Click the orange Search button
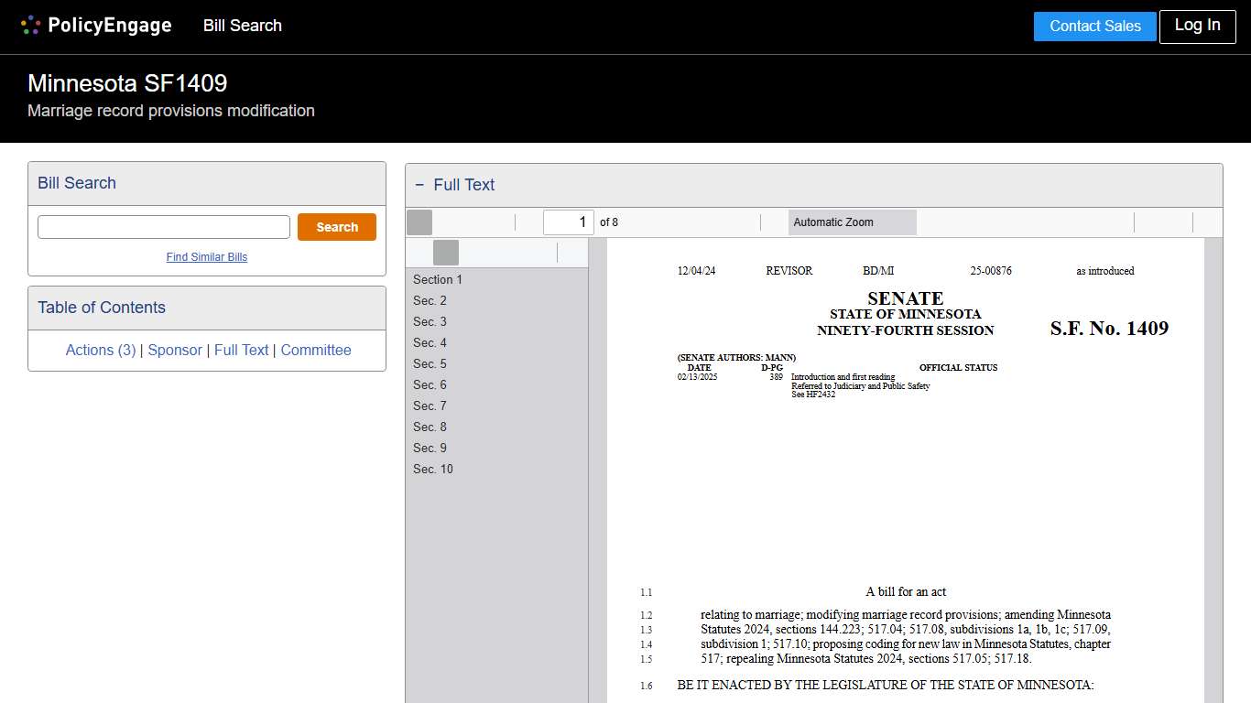This screenshot has width=1251, height=703. pyautogui.click(x=336, y=226)
